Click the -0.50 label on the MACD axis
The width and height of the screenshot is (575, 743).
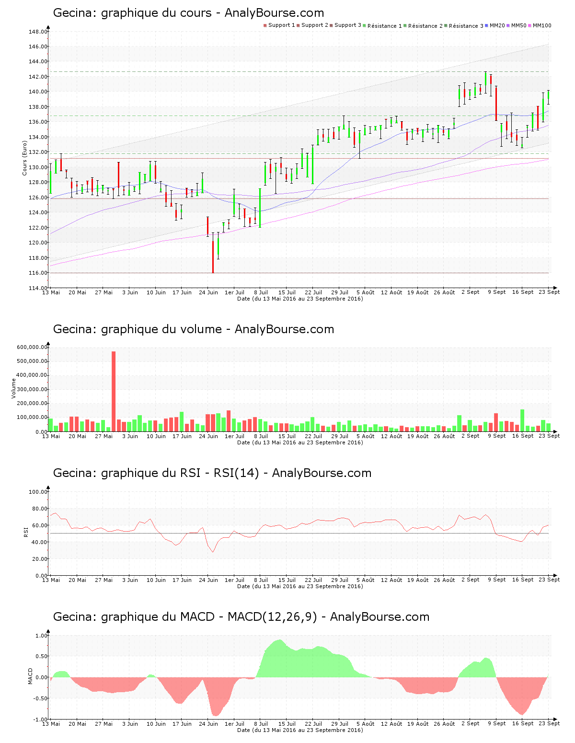coord(40,698)
